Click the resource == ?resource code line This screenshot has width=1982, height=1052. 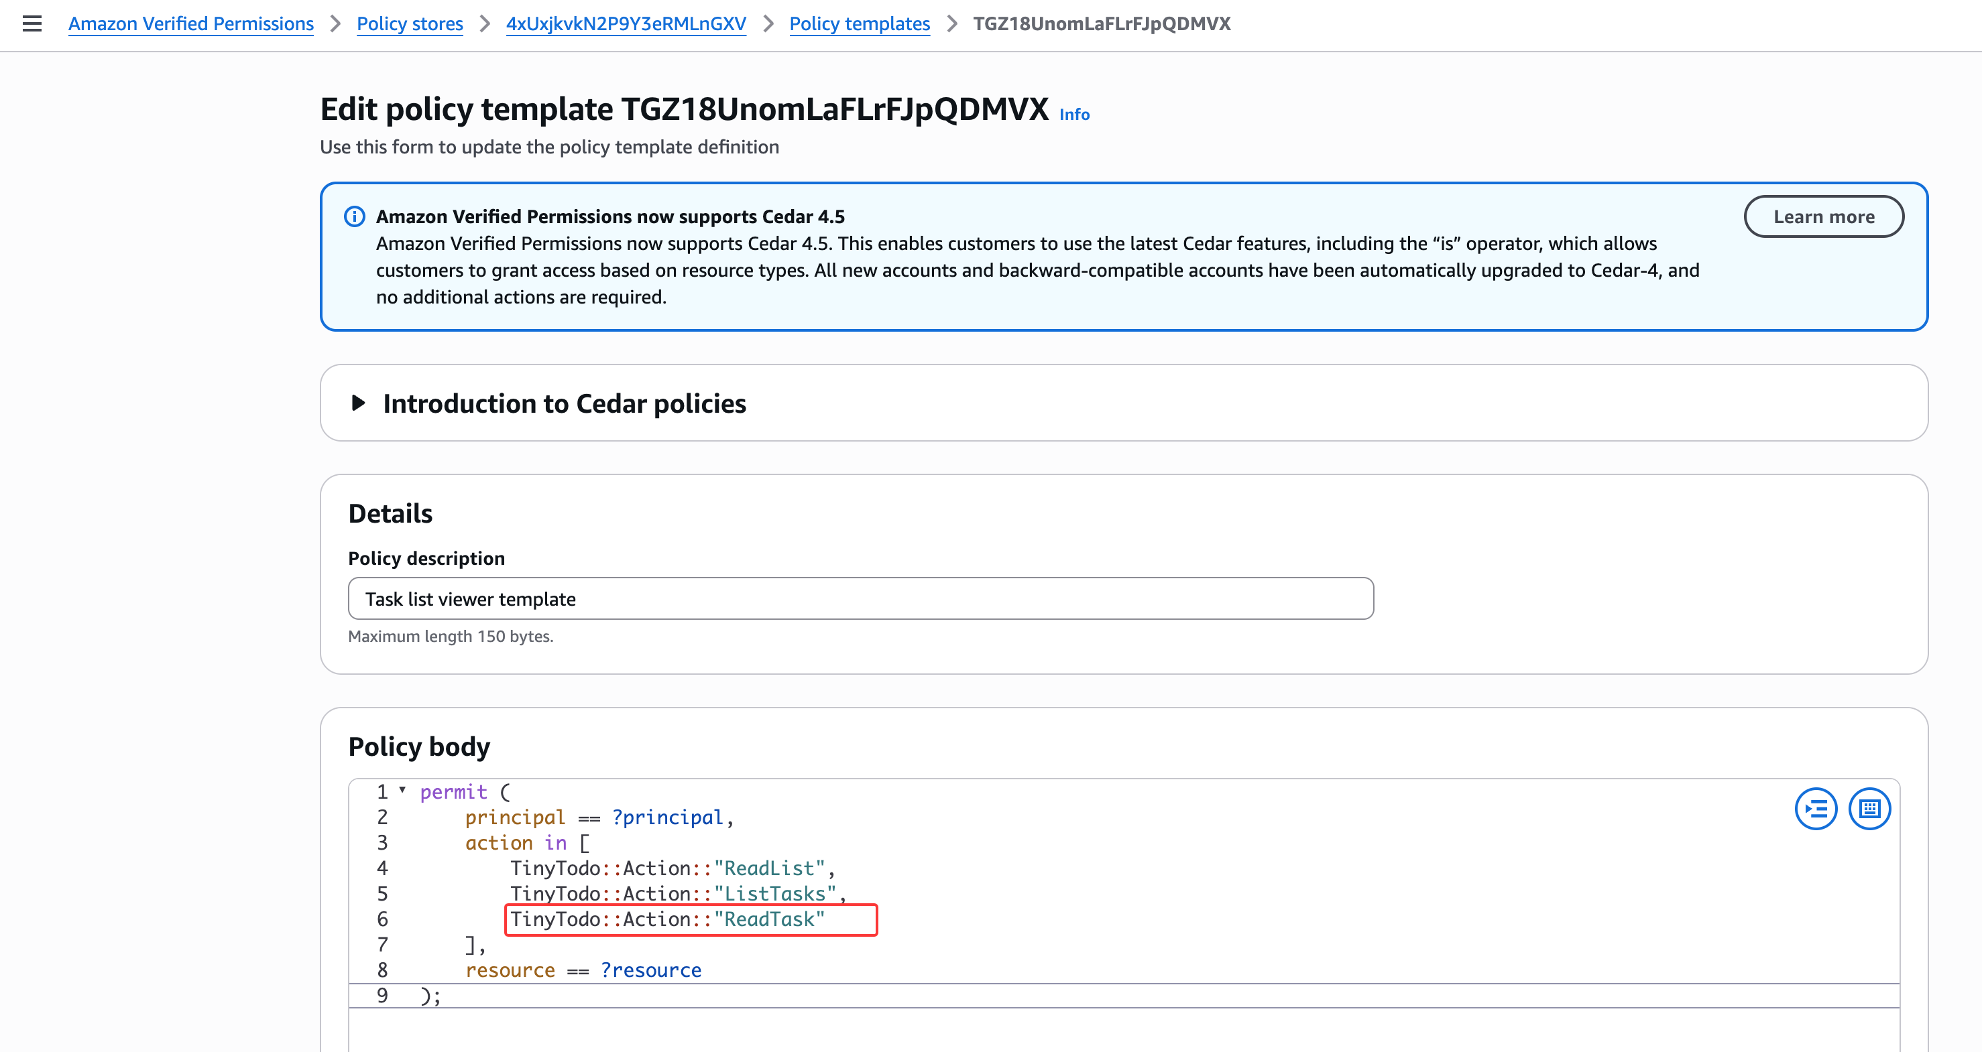[583, 970]
